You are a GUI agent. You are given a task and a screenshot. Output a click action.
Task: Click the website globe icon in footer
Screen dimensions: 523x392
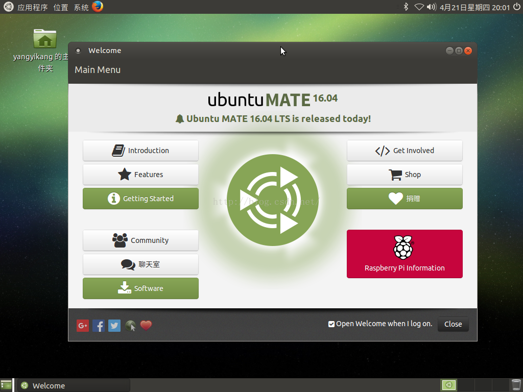[x=130, y=326]
